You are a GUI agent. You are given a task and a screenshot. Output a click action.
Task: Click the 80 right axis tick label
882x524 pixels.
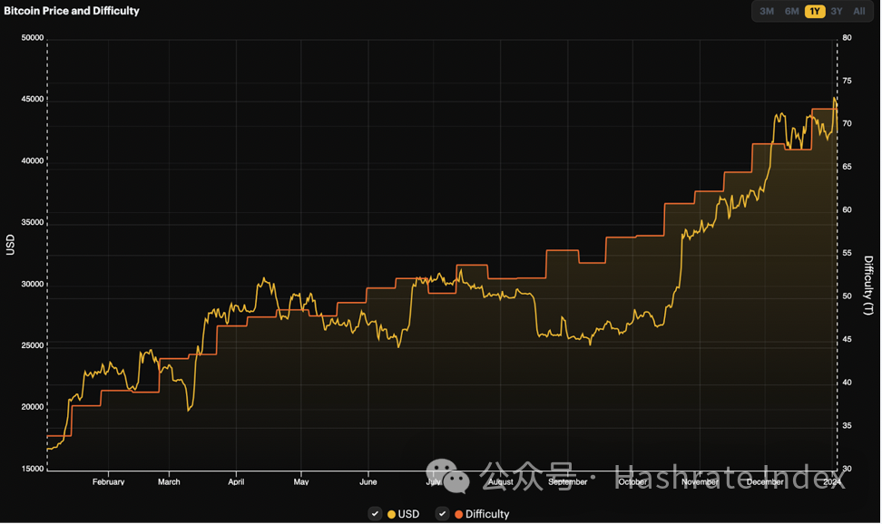point(847,38)
